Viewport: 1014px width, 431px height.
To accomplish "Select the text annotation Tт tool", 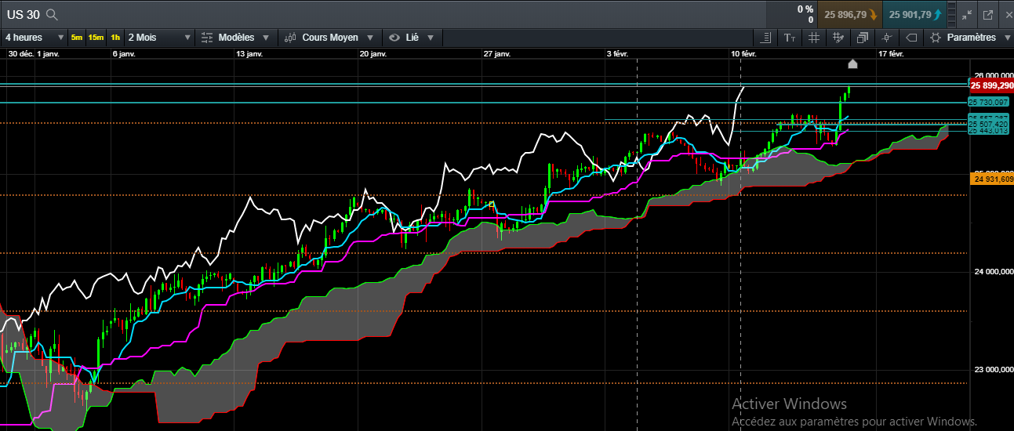I will 790,37.
